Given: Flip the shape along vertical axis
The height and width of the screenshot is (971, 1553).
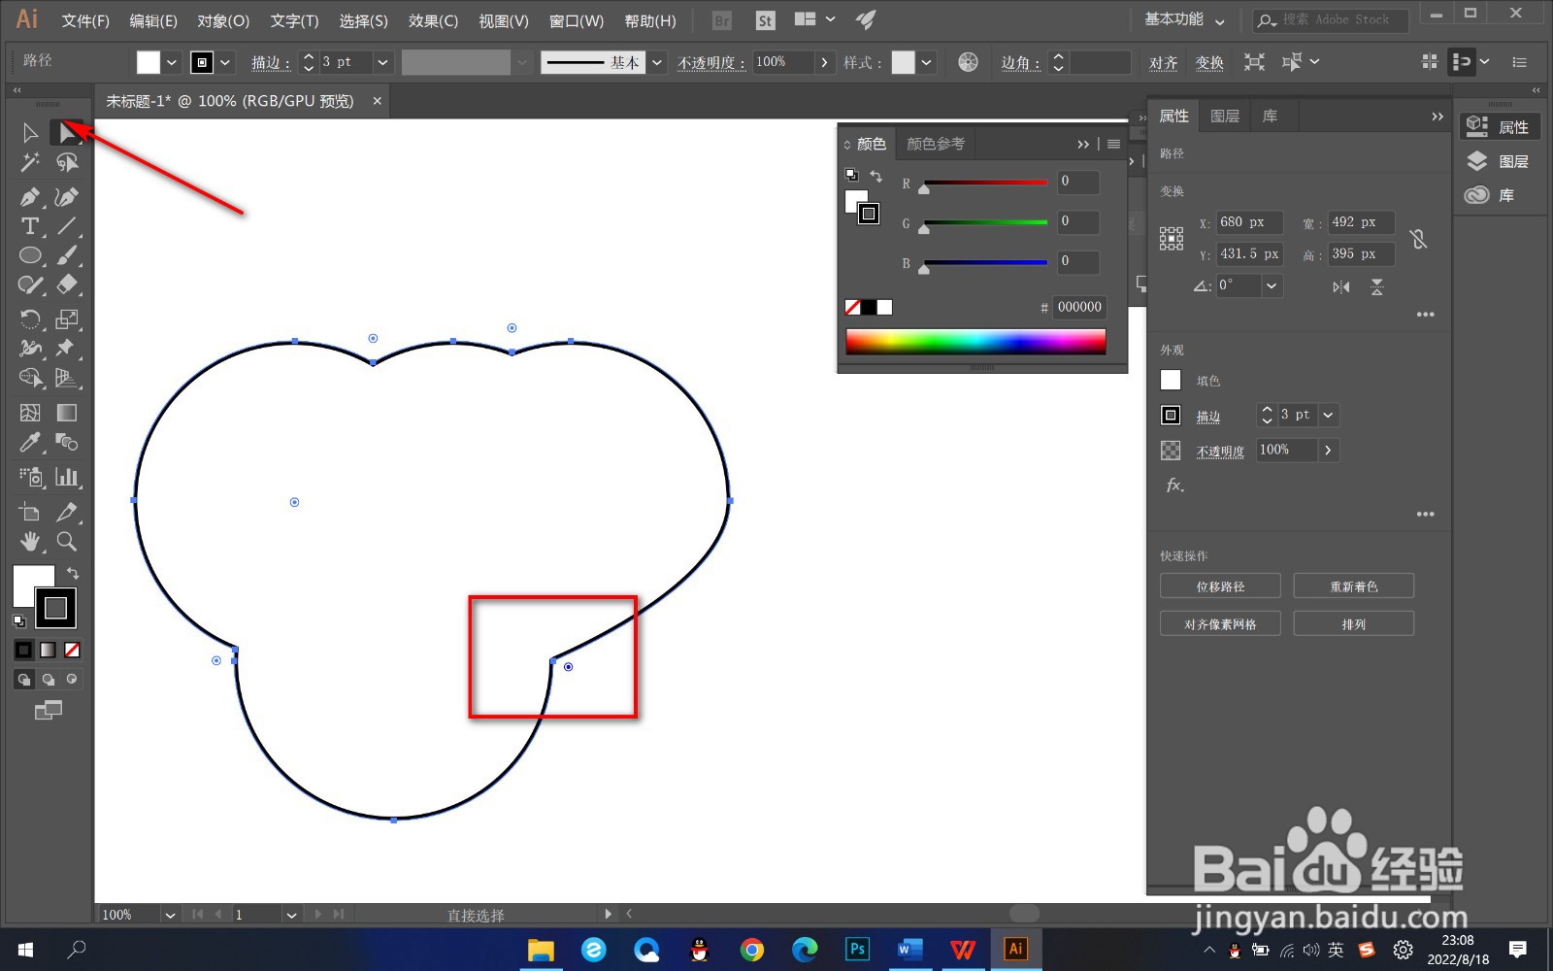Looking at the screenshot, I should point(1376,286).
